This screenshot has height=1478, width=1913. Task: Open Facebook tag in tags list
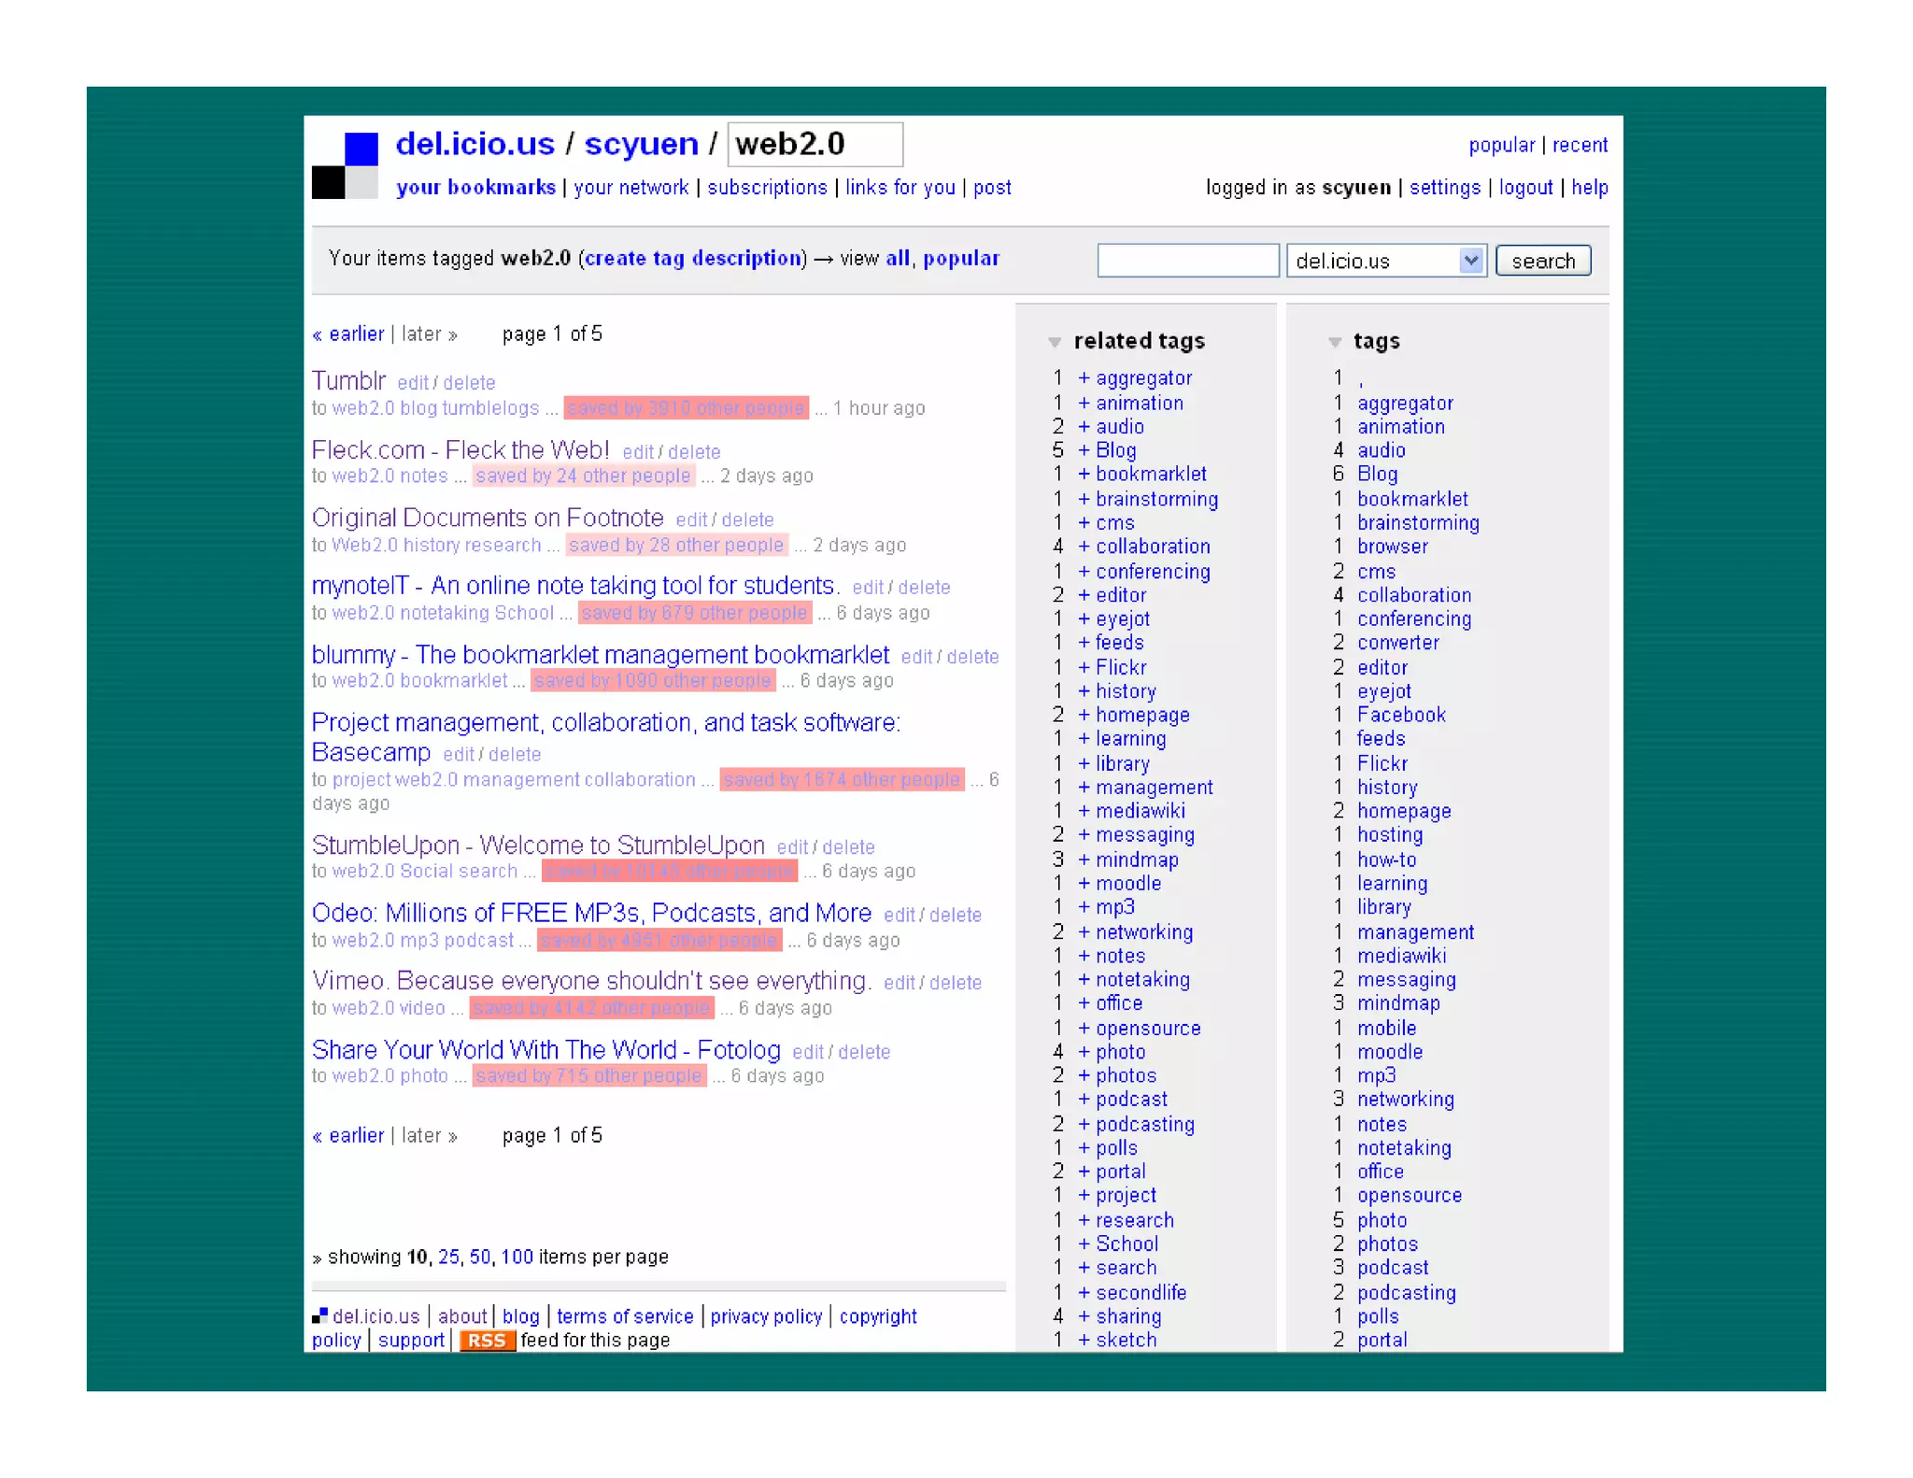pyautogui.click(x=1401, y=715)
